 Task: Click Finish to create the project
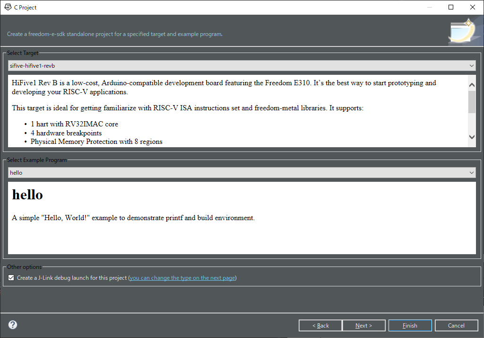click(x=410, y=325)
